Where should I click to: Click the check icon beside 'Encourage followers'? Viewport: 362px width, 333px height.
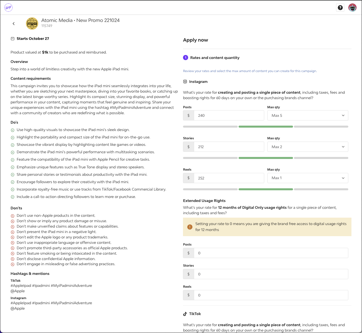coord(13,182)
